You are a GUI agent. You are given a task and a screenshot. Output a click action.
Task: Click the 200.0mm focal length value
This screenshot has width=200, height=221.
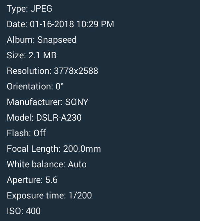point(82,149)
